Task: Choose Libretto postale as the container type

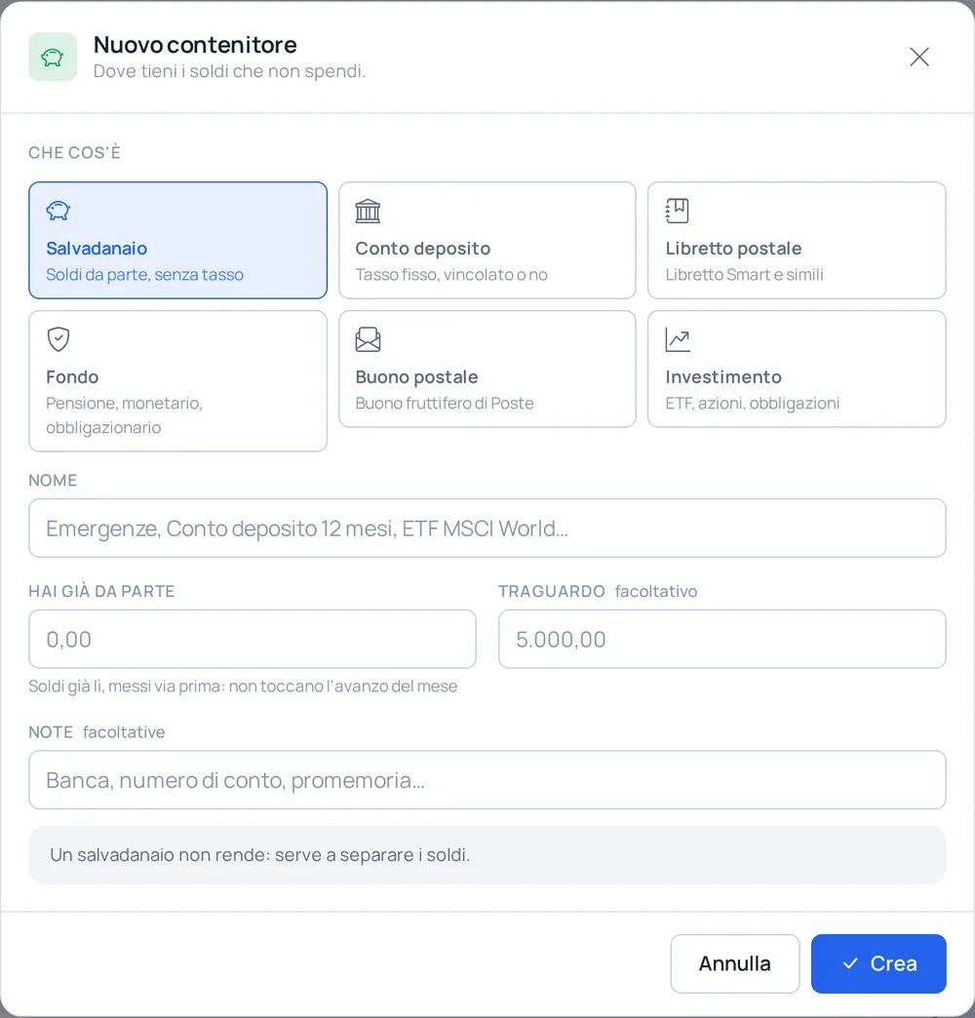Action: [x=797, y=240]
